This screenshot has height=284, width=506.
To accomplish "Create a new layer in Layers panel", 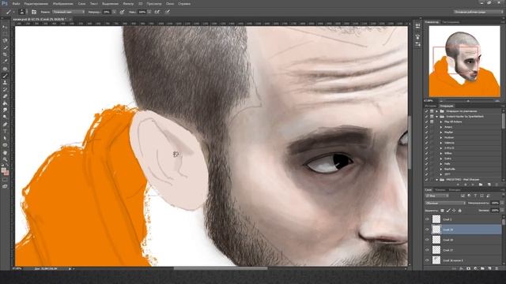I will tap(490, 268).
